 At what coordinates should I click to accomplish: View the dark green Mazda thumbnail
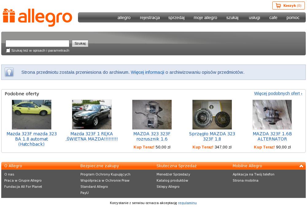92,115
